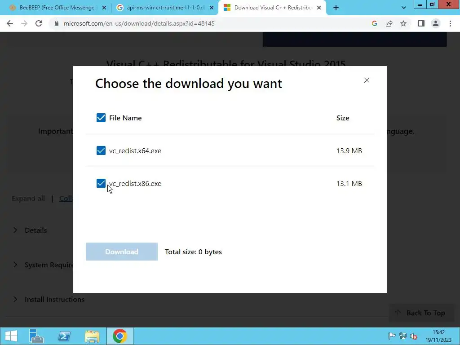Open File Explorer from taskbar
The image size is (460, 345).
coord(92,336)
